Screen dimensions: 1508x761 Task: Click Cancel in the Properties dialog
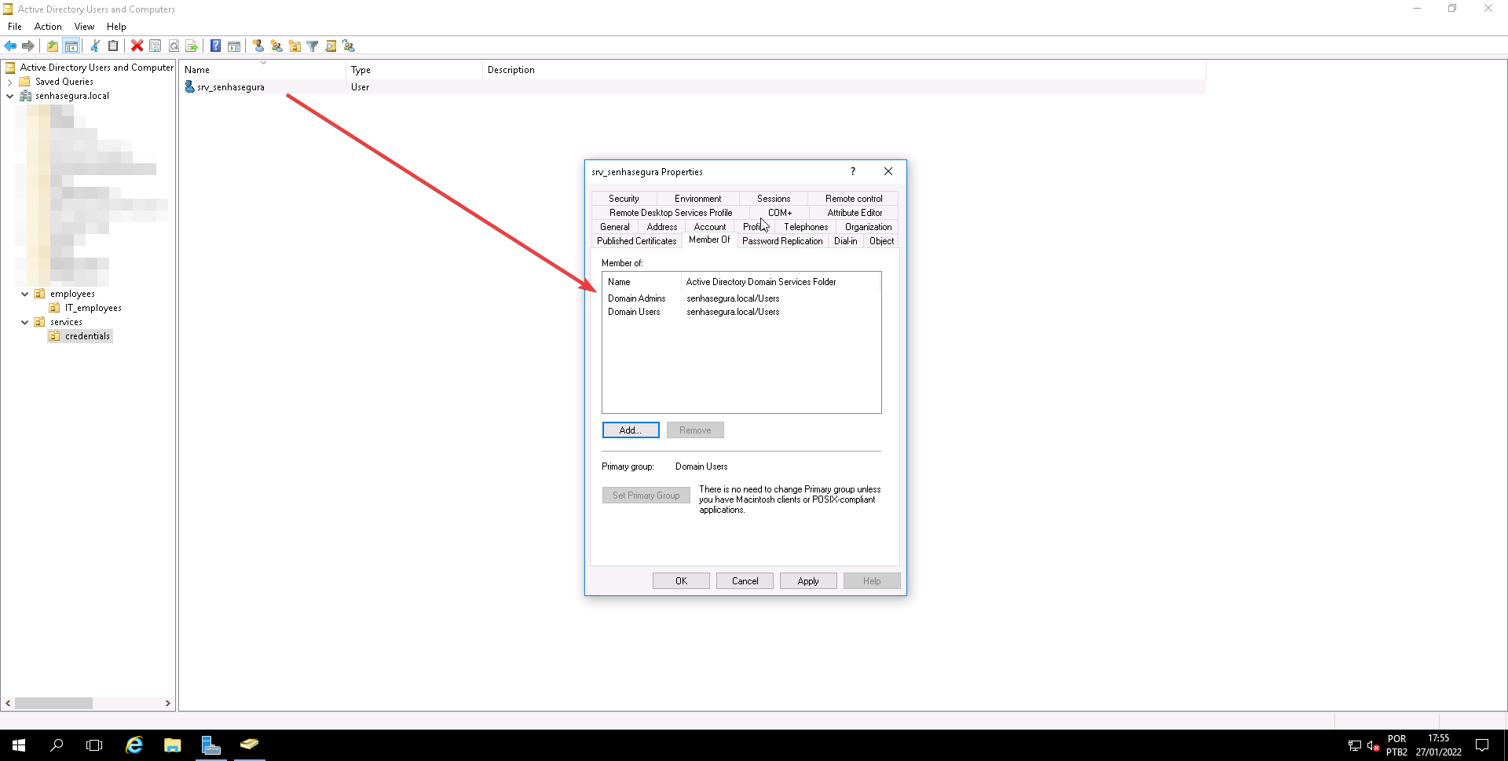point(745,581)
